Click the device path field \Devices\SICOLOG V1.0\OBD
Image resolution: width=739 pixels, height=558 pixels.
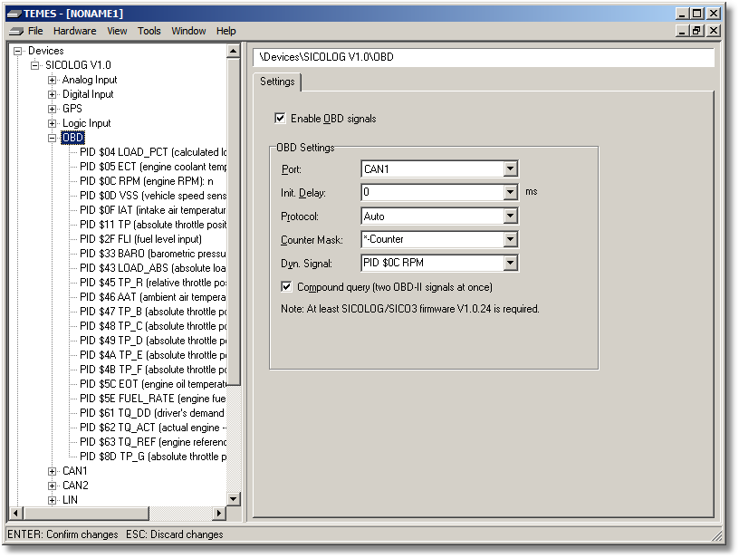pyautogui.click(x=484, y=57)
